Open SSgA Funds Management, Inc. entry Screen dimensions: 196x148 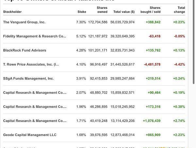[28, 79]
